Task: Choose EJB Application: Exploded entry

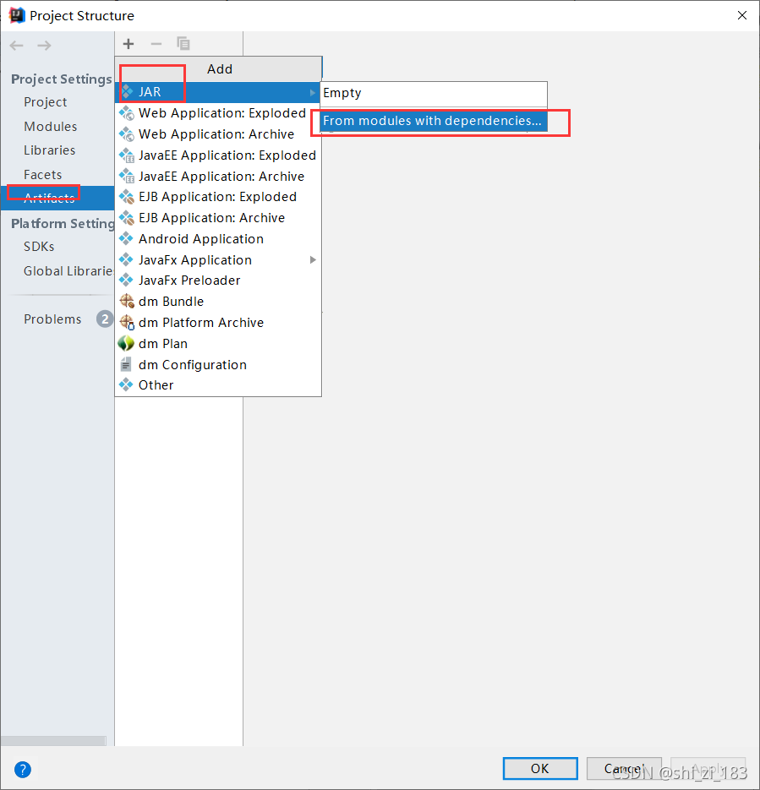Action: point(218,197)
